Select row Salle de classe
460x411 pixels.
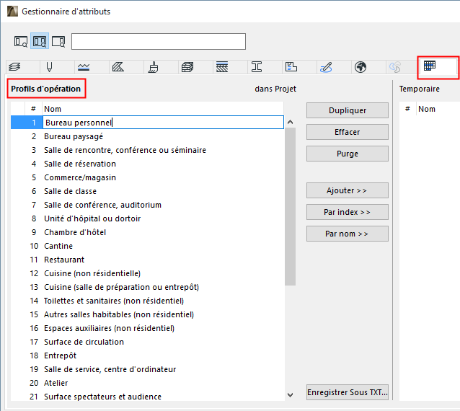pos(147,191)
